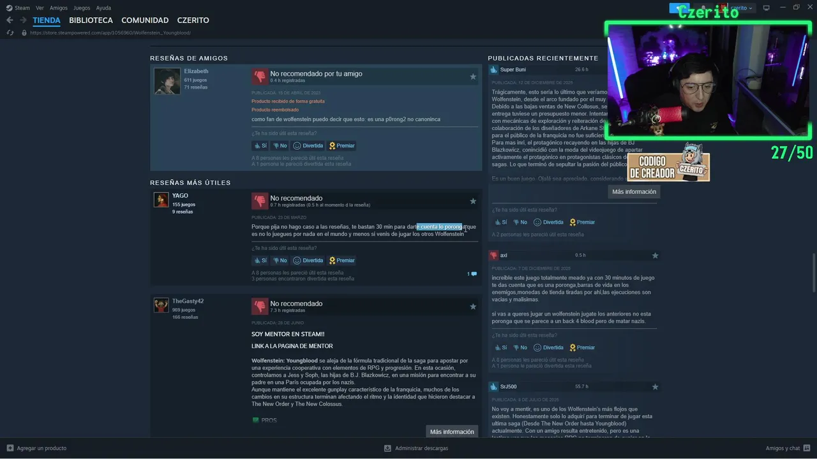Vote Sí on axi's review

coord(501,348)
